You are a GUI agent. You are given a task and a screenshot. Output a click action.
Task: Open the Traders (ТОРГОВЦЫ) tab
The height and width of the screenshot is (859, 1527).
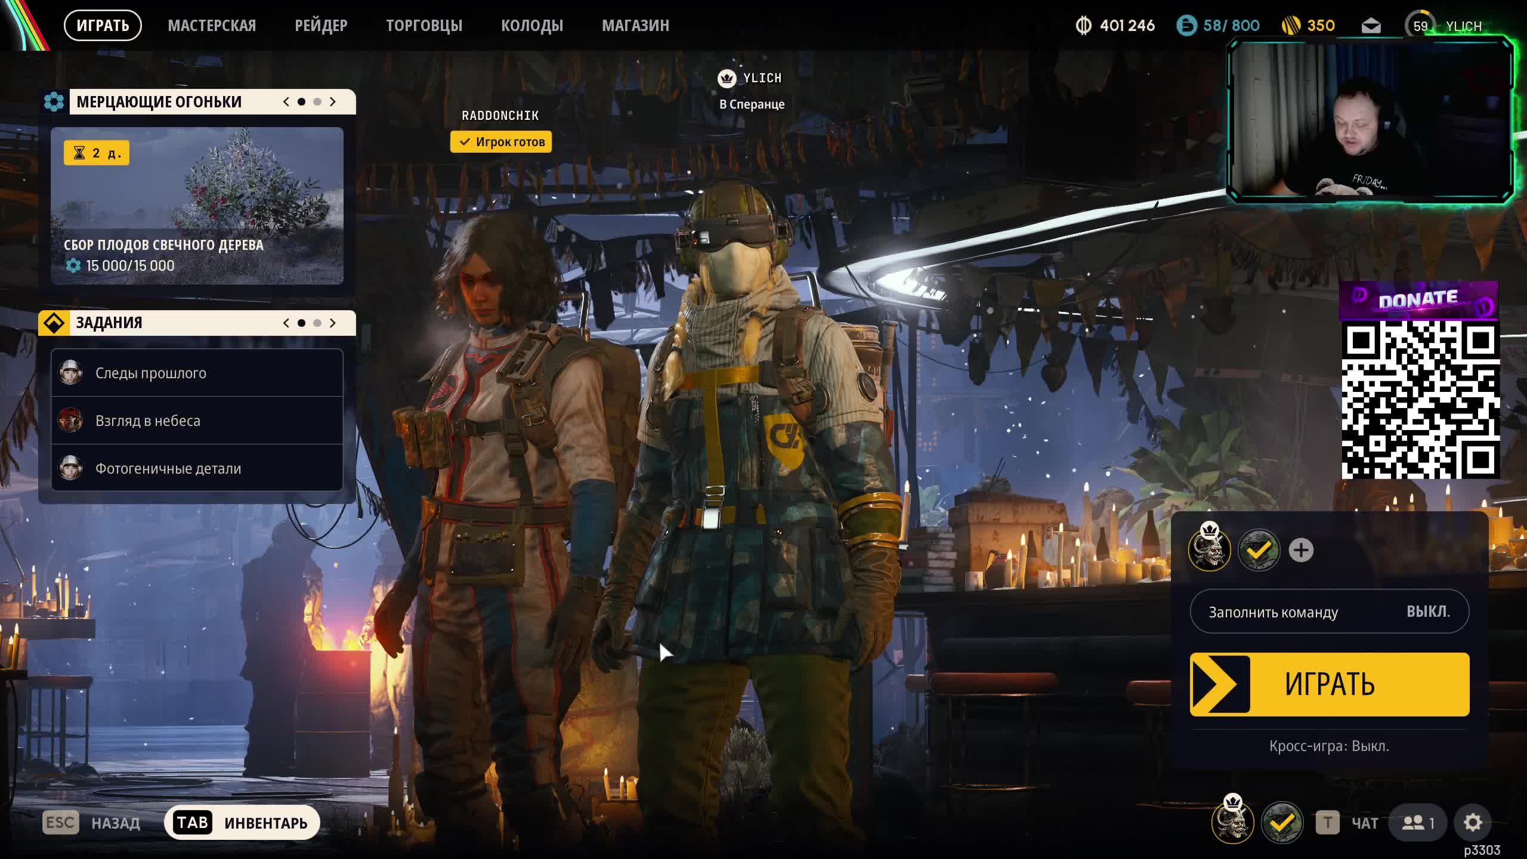pyautogui.click(x=424, y=26)
